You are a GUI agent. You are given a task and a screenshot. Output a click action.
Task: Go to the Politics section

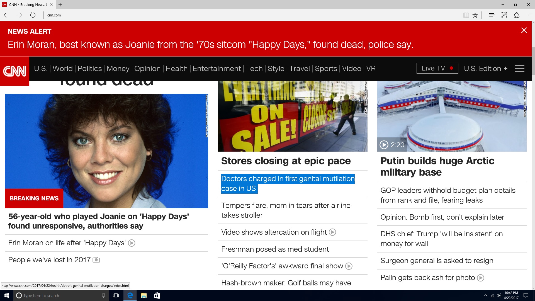pos(90,69)
